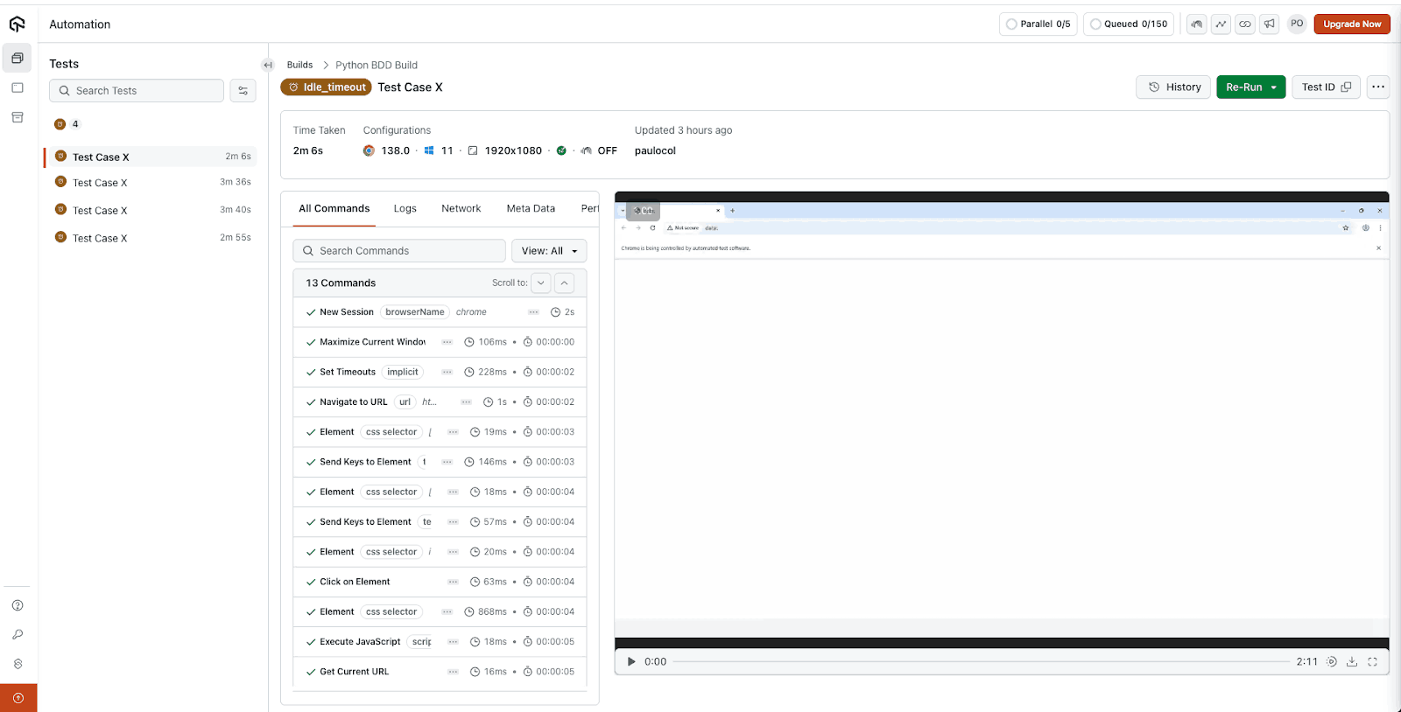Click the fullscreen icon on video player

1372,662
